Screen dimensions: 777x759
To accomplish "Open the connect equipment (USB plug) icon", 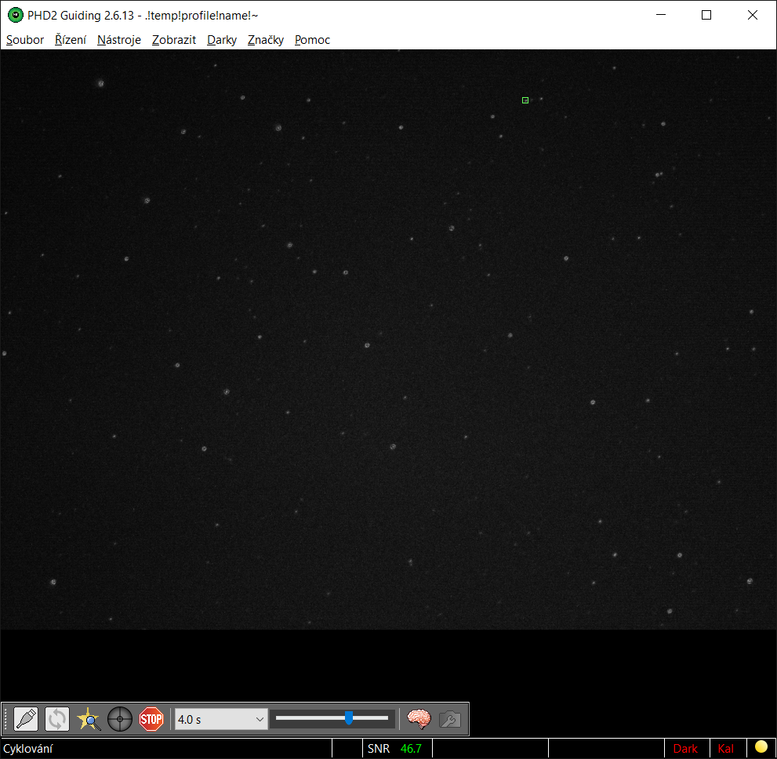I will coord(26,719).
